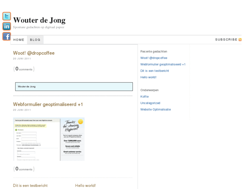Click the 20 JUNI 2011 date under Webformulier
This screenshot has height=189, width=252.
[x=22, y=110]
